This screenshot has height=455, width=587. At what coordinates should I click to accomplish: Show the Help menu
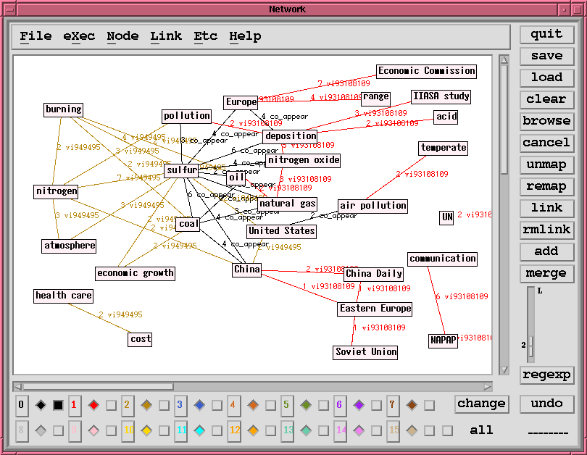tap(245, 36)
